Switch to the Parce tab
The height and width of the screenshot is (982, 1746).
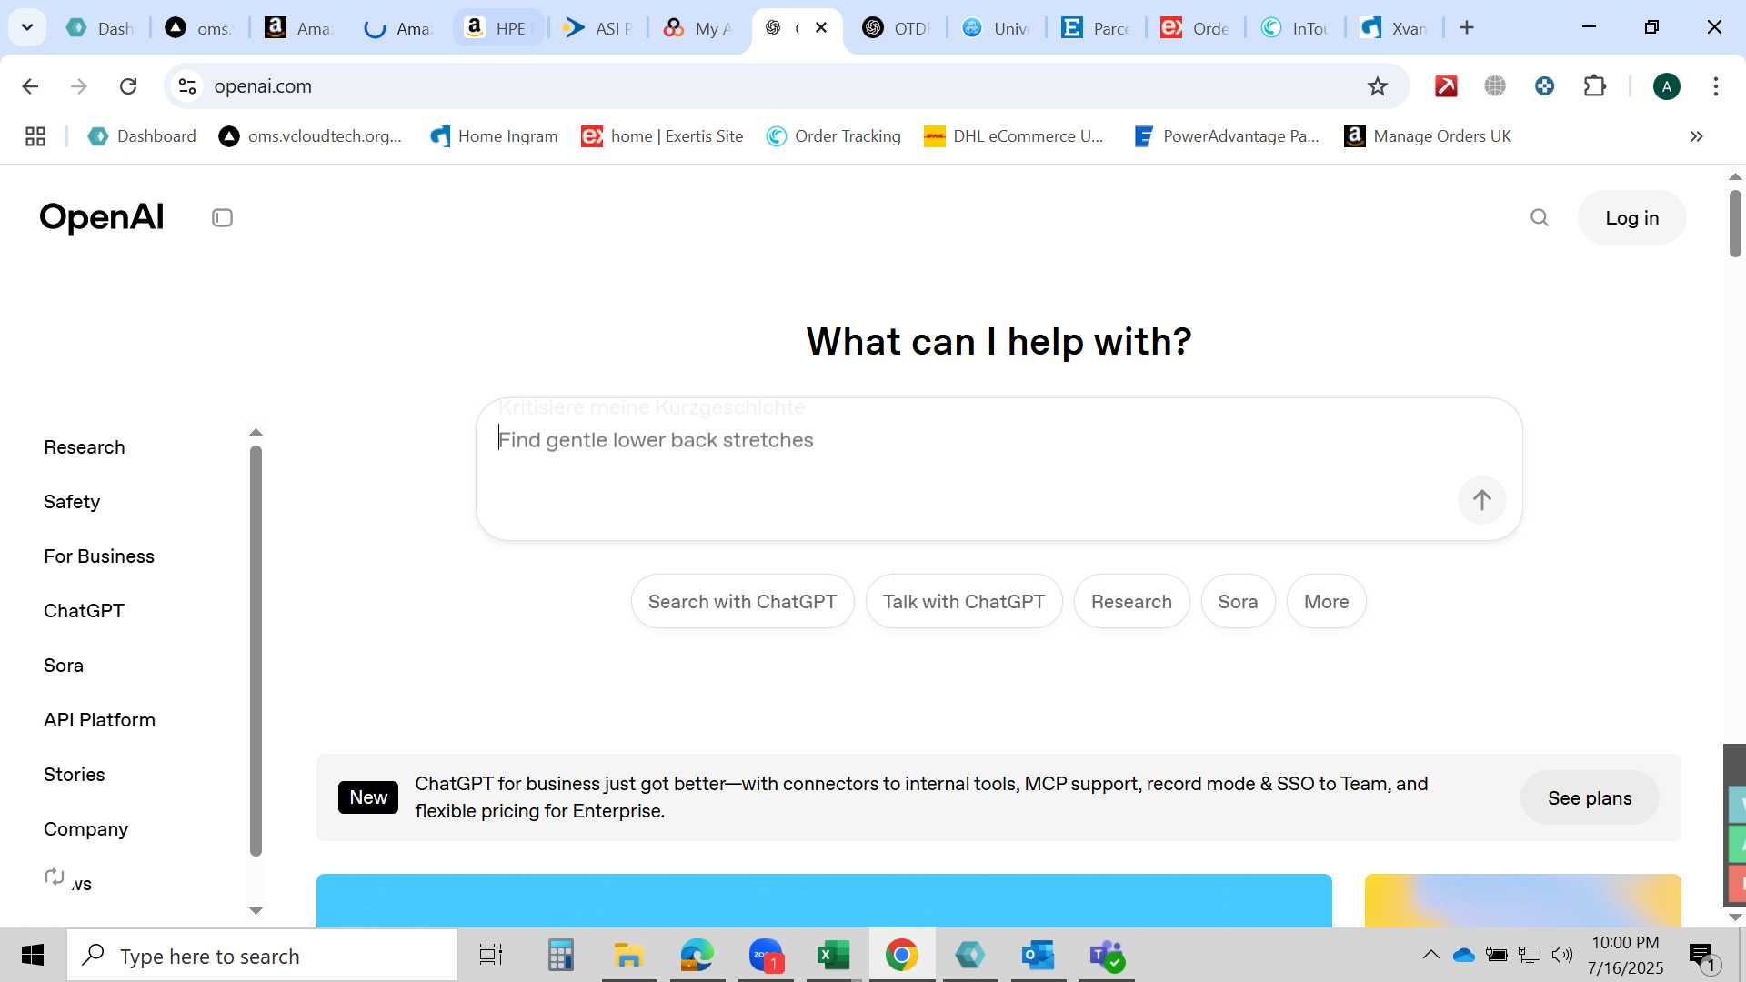tap(1096, 28)
